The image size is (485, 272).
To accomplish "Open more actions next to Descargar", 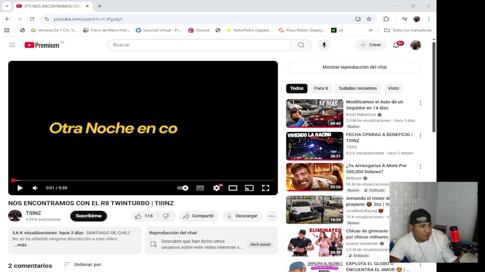I will pyautogui.click(x=272, y=216).
